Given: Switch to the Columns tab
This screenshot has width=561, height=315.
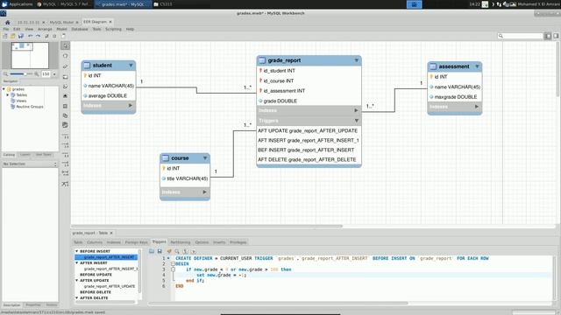Looking at the screenshot, I should (x=95, y=242).
